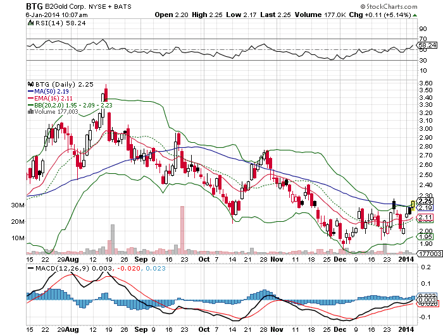Image resolution: width=443 pixels, height=335 pixels.
Task: Click the MACD 0.2 axis label
Action: (426, 267)
